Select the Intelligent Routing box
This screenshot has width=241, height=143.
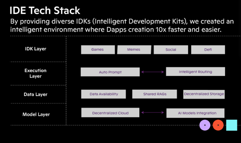click(x=195, y=72)
